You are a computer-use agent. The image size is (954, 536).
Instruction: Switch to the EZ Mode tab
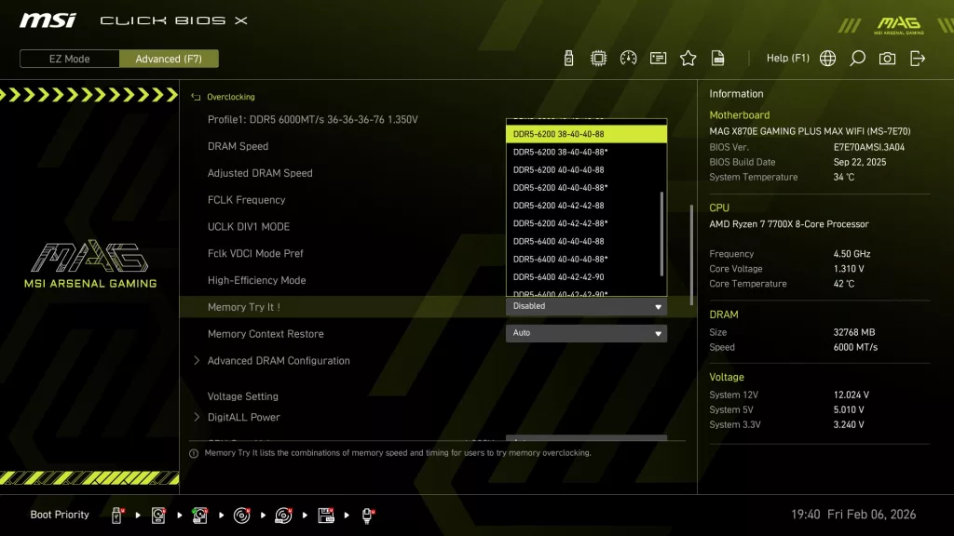(68, 58)
